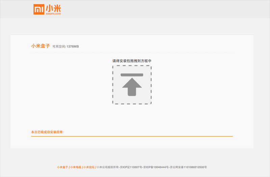Click the 可用空间 1376MB storage label
Image resolution: width=270 pixels, height=177 pixels.
click(65, 47)
